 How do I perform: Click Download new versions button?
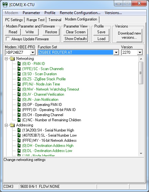coord(129,36)
